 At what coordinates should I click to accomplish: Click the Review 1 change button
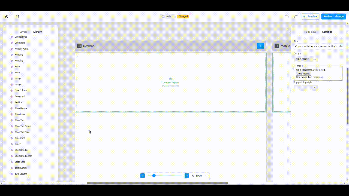pos(333,16)
